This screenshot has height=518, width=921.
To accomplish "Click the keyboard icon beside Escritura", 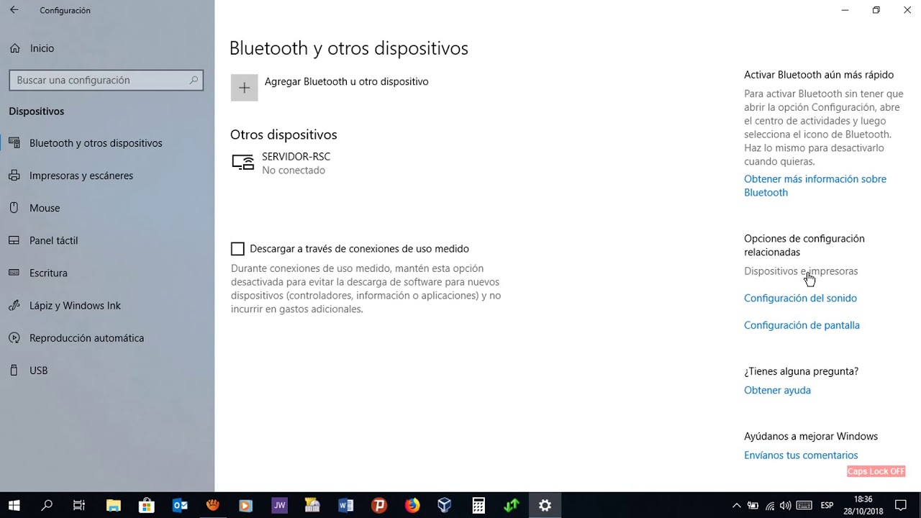I will [14, 273].
